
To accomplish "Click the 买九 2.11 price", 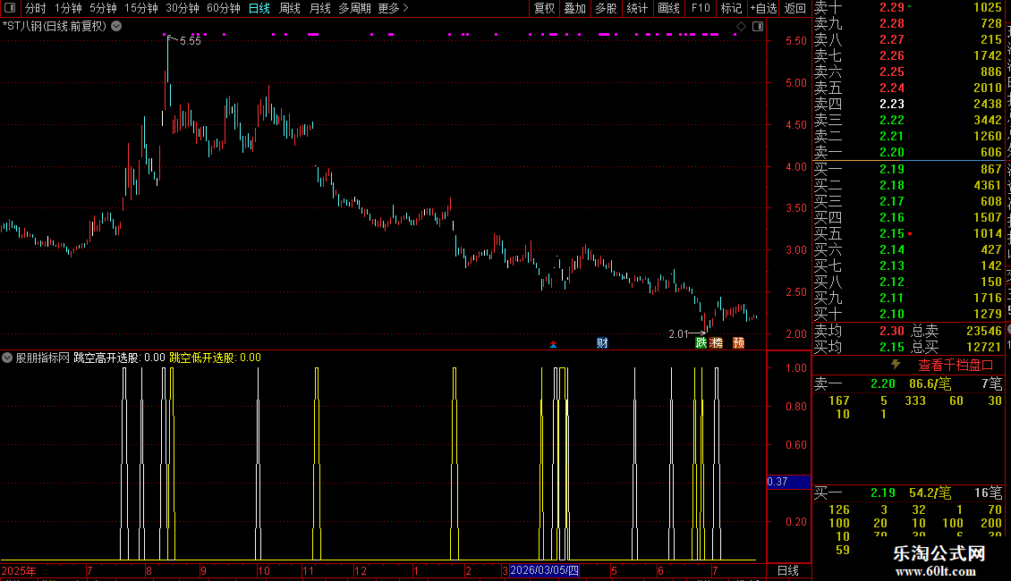I will pos(892,298).
